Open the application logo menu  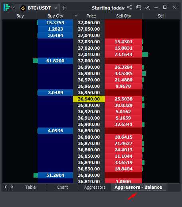tap(7, 8)
